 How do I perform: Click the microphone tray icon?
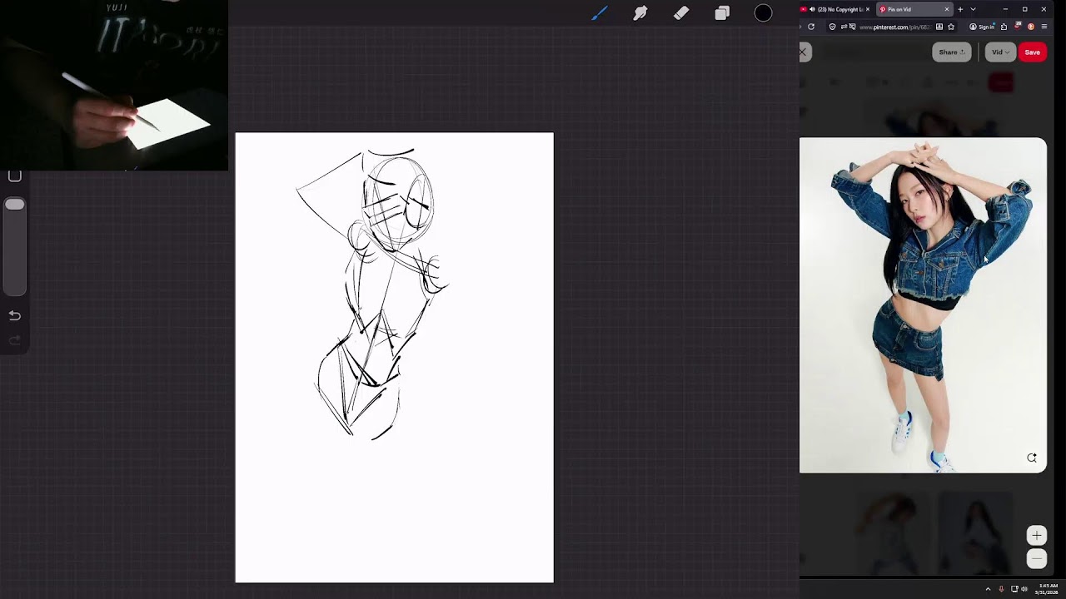coord(1001,589)
